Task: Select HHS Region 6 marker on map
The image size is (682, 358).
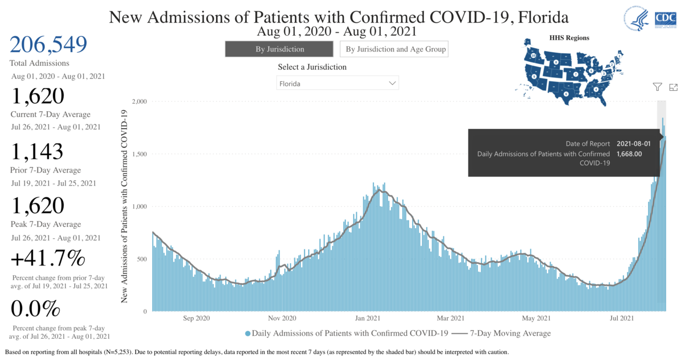Action: pos(566,93)
